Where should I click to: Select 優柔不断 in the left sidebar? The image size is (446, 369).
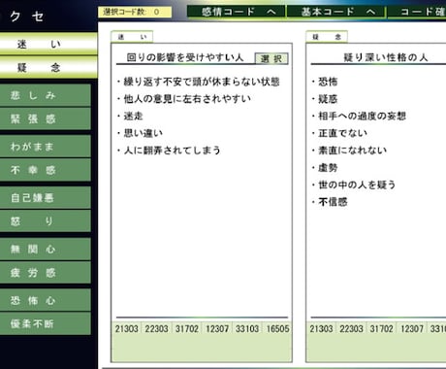coord(45,323)
